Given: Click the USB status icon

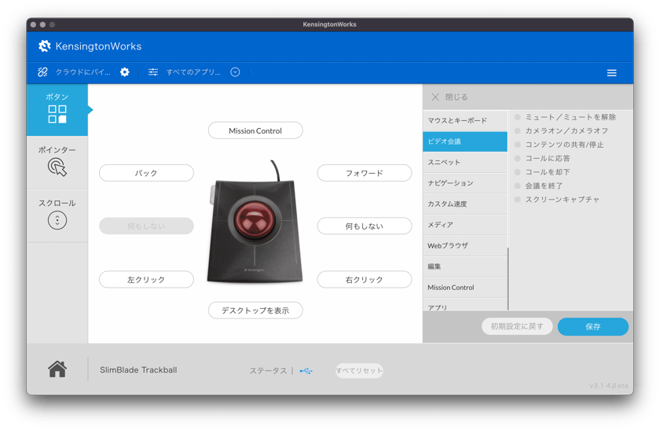Looking at the screenshot, I should (306, 370).
